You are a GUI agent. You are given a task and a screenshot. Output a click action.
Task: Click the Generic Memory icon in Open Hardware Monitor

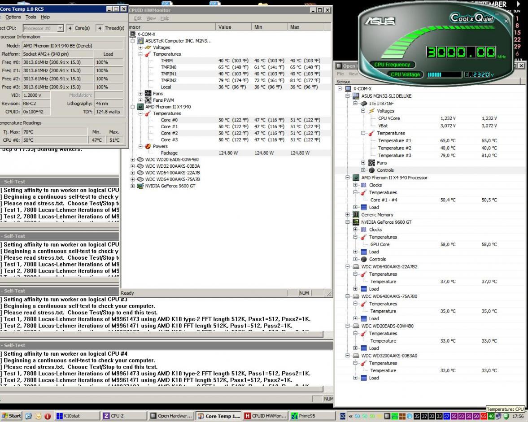356,215
